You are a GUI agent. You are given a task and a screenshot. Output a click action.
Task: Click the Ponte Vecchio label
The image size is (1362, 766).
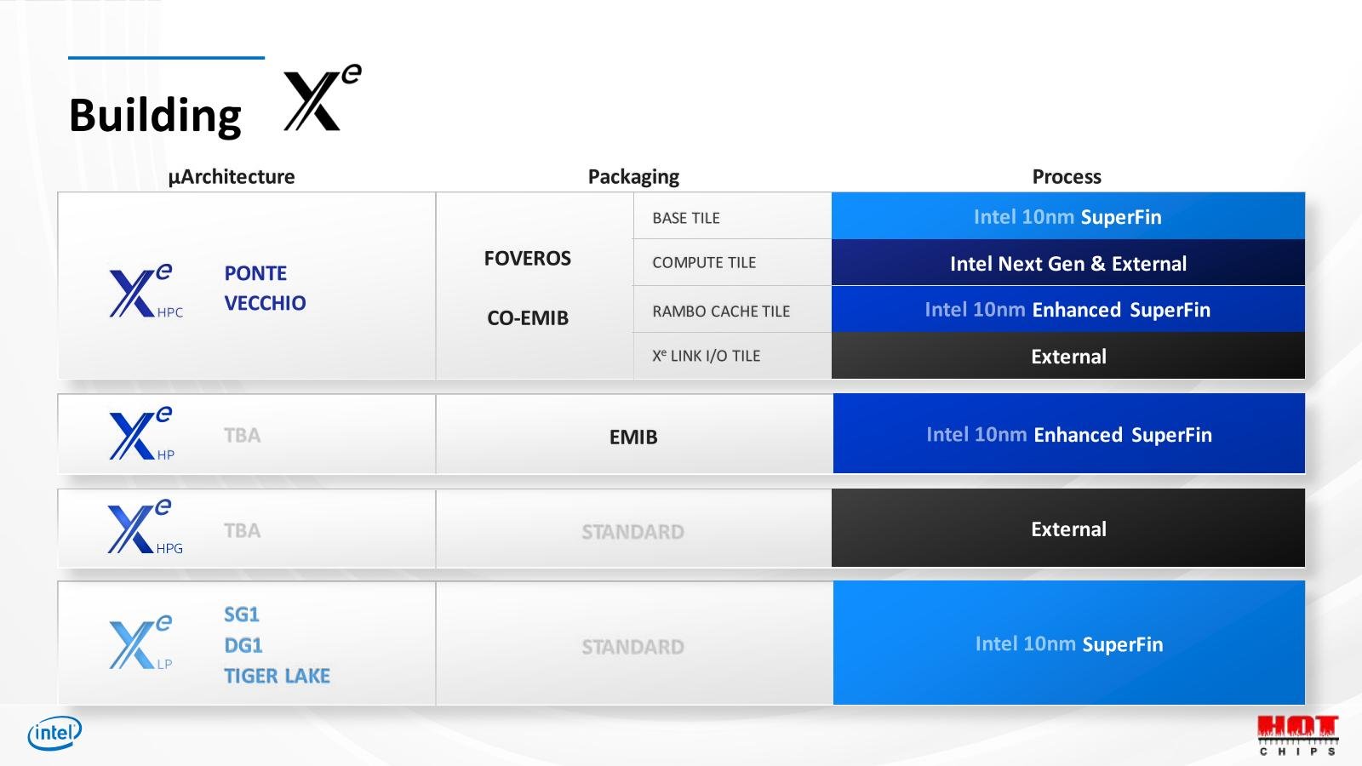(265, 288)
